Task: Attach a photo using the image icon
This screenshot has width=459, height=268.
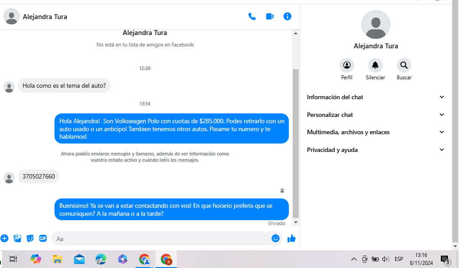Action: click(x=17, y=238)
